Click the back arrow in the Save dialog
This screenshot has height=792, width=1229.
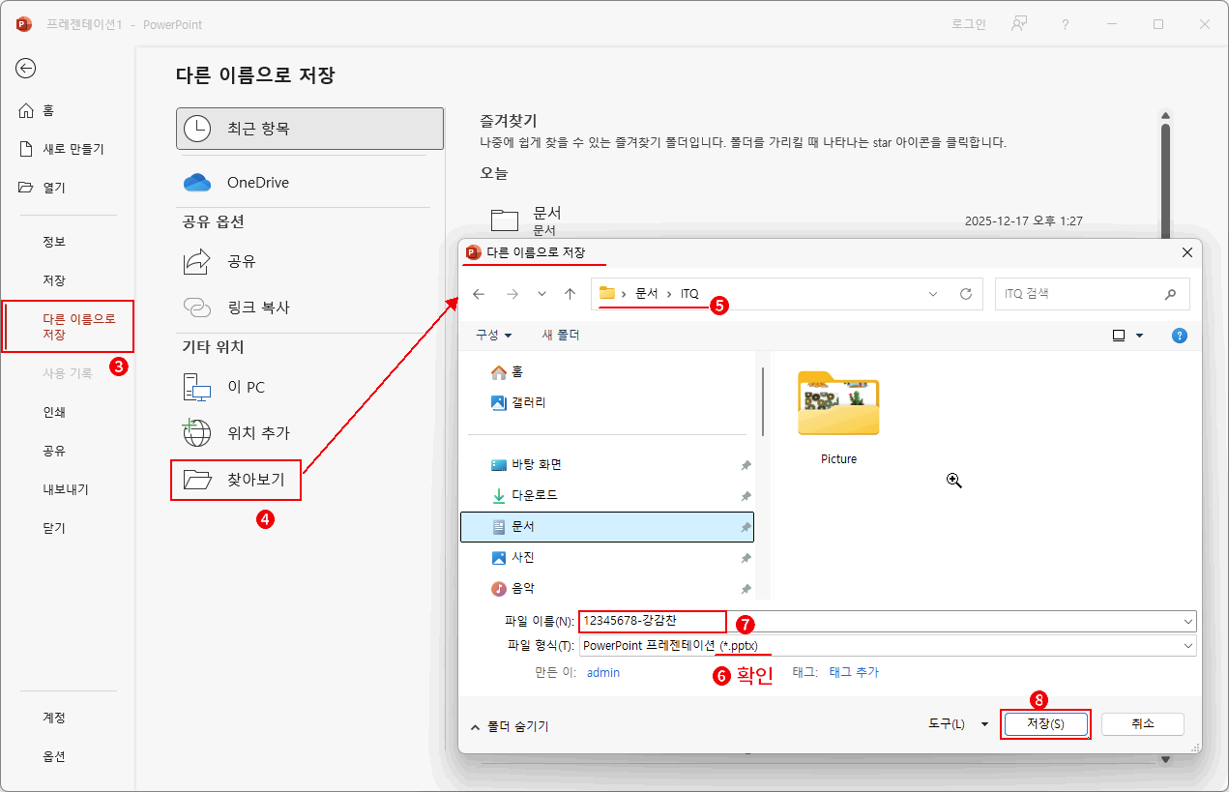[479, 293]
